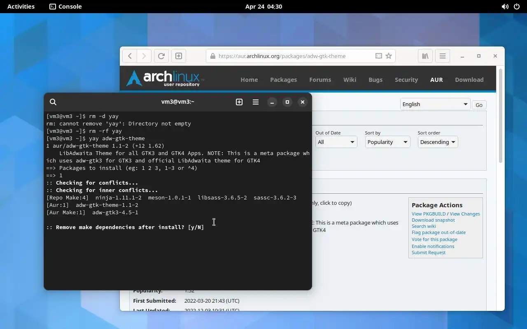The image size is (527, 329).
Task: Click the browser page vertical scrollbar
Action: click(x=500, y=115)
